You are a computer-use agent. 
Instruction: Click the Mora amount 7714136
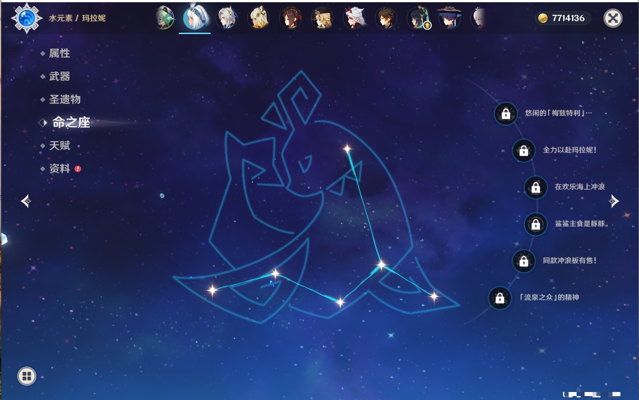tap(568, 18)
